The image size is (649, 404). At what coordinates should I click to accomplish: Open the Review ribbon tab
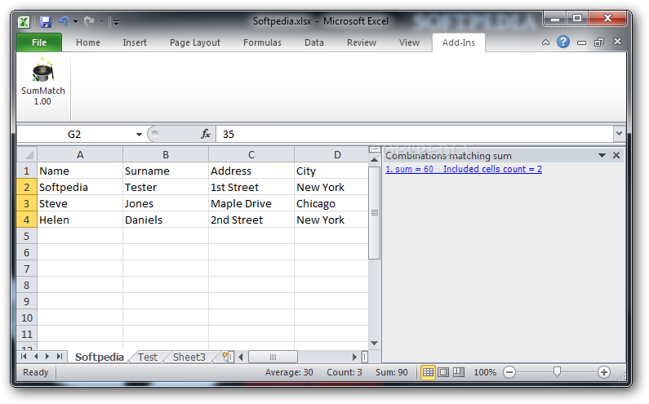pos(362,42)
